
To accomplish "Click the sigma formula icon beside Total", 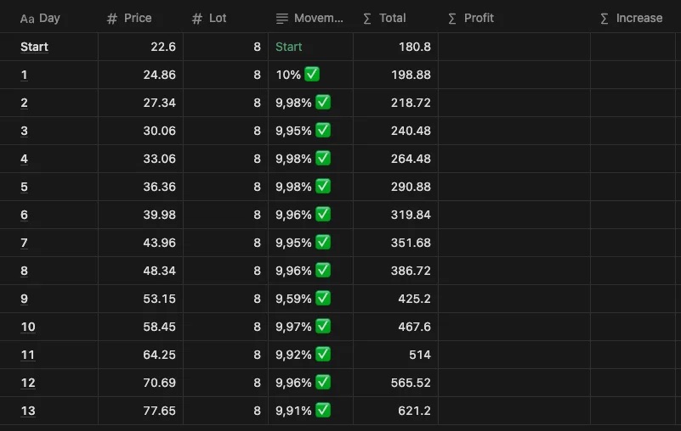I will click(367, 19).
